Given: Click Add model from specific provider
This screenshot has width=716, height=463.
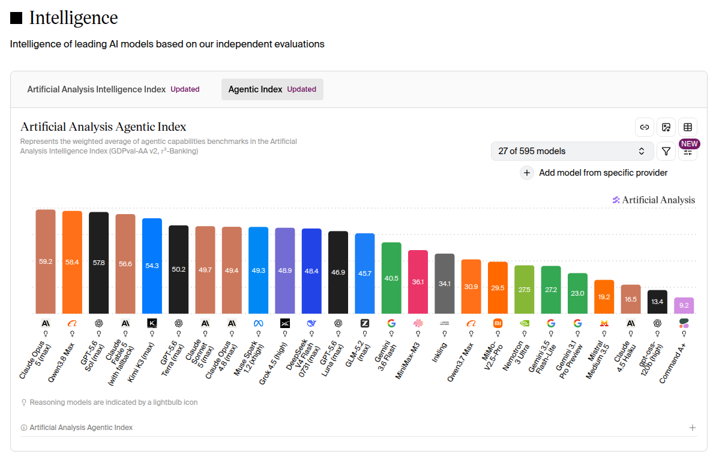Looking at the screenshot, I should (x=603, y=173).
